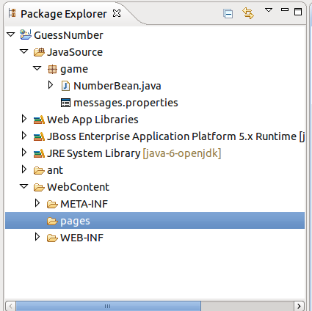Expand the Web App Libraries node
312x311 pixels.
pyautogui.click(x=24, y=119)
